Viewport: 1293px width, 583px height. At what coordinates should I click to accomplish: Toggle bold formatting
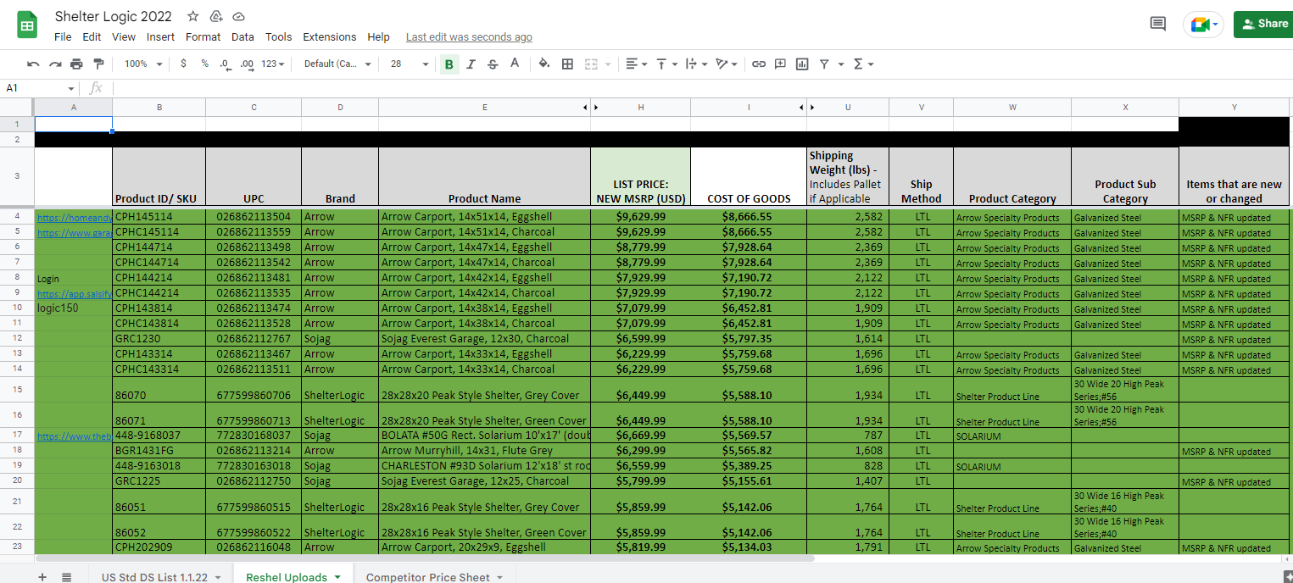coord(449,64)
